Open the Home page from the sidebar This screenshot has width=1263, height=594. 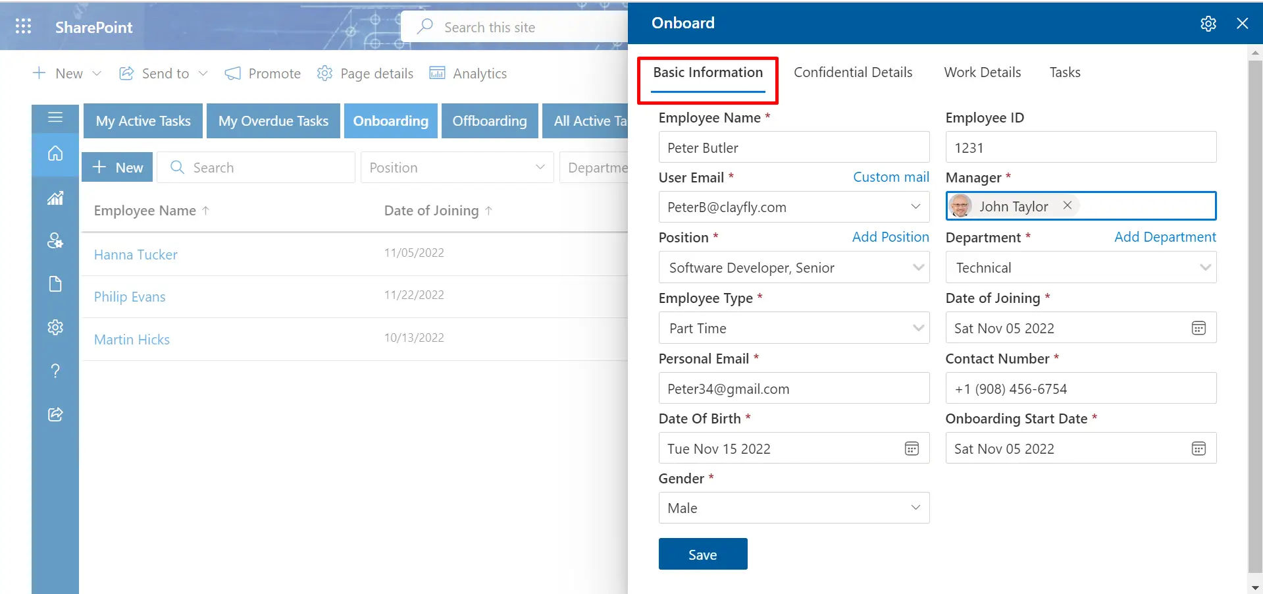coord(55,155)
